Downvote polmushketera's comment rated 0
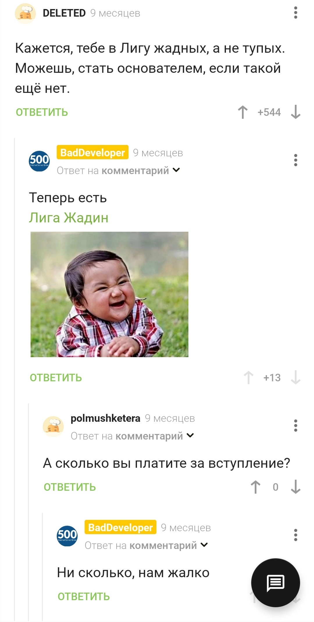314x622 pixels. [295, 487]
